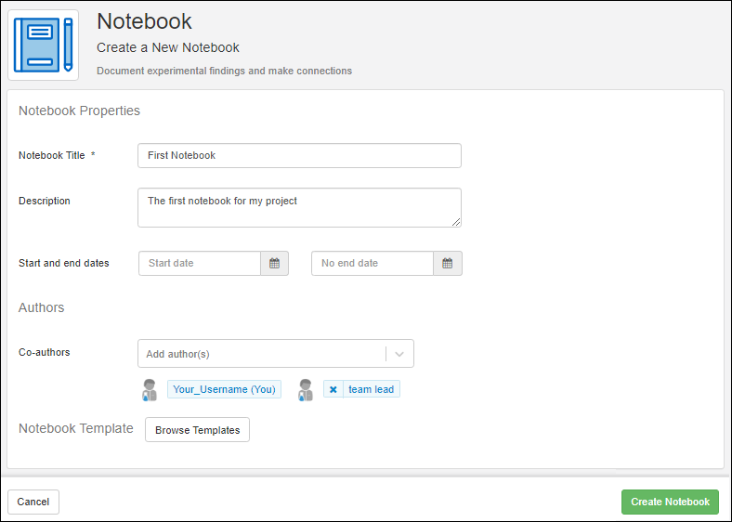
Task: Grab the Description box resize handle
Action: (456, 222)
